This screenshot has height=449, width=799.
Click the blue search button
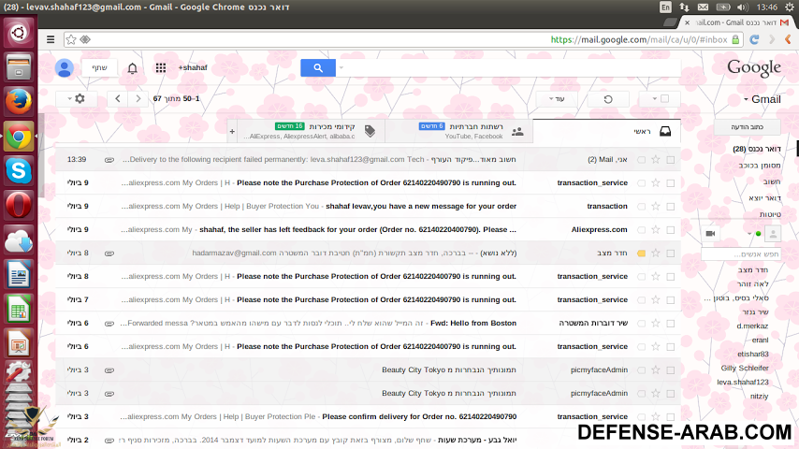point(318,68)
